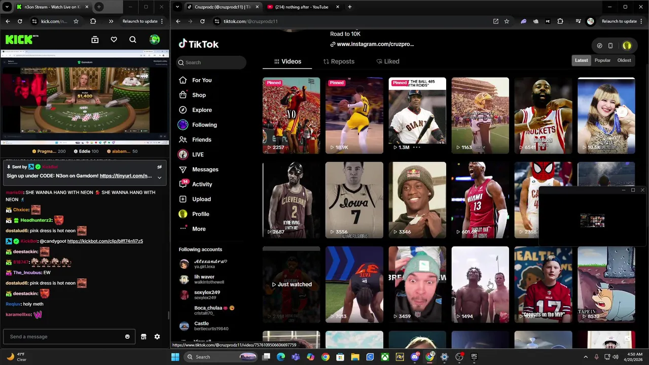Image resolution: width=649 pixels, height=365 pixels.
Task: Click TikTok get coins icon
Action: [599, 46]
